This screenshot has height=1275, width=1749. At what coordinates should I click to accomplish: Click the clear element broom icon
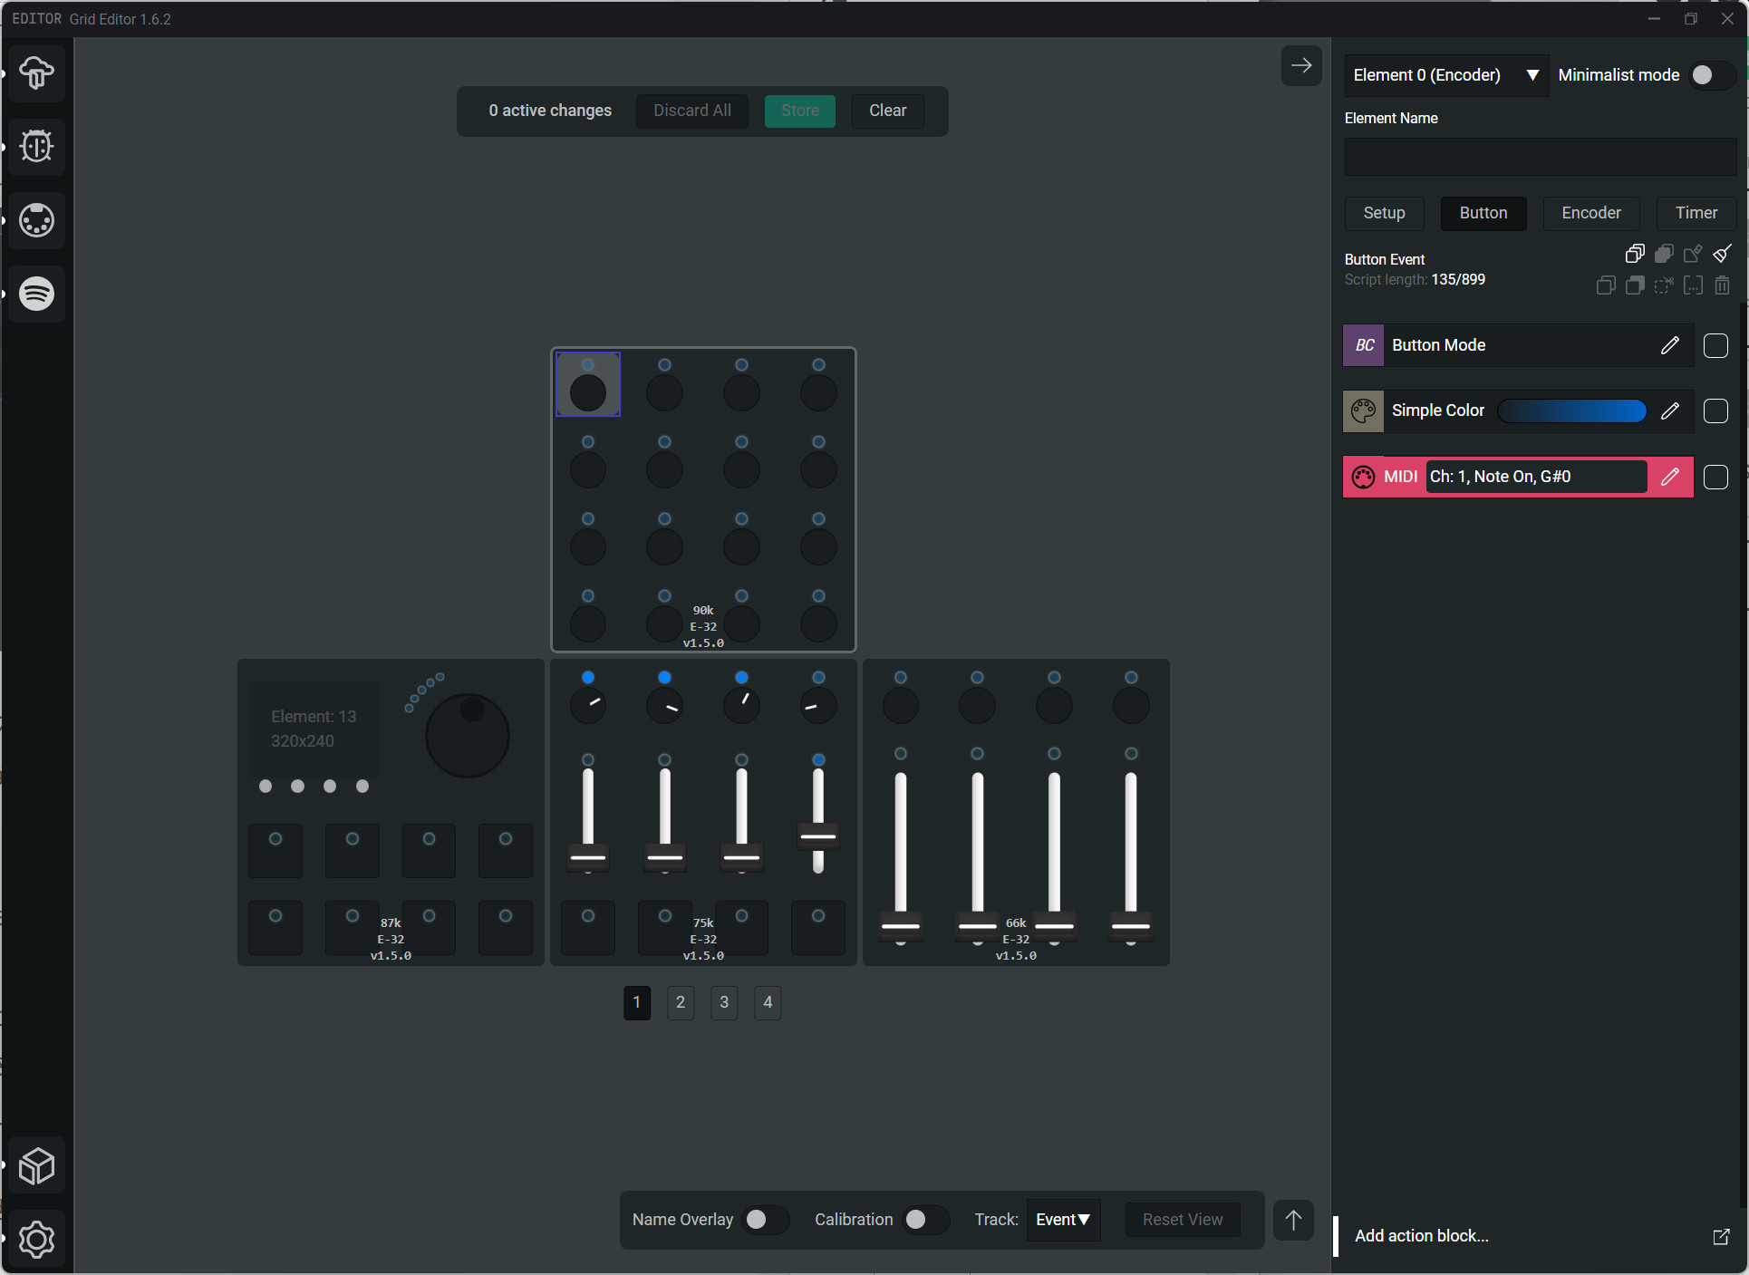click(x=1722, y=254)
